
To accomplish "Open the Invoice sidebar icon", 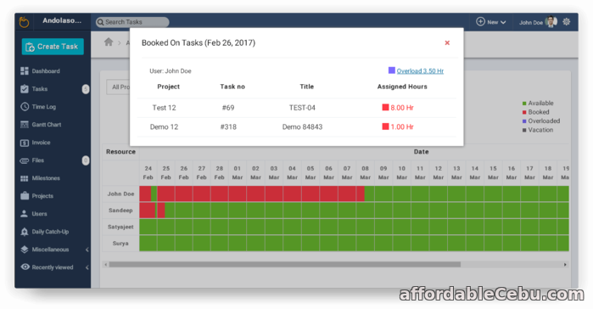I will 25,143.
